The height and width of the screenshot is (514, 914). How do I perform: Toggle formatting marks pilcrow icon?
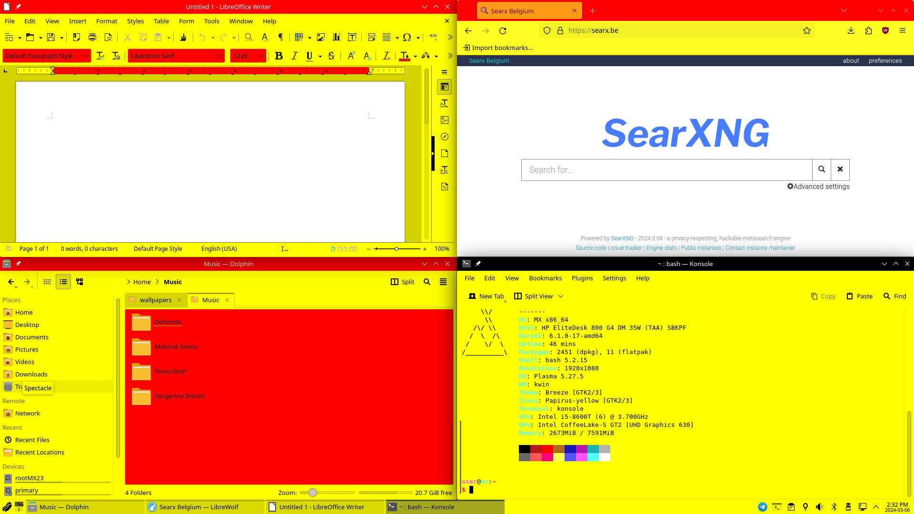point(281,37)
